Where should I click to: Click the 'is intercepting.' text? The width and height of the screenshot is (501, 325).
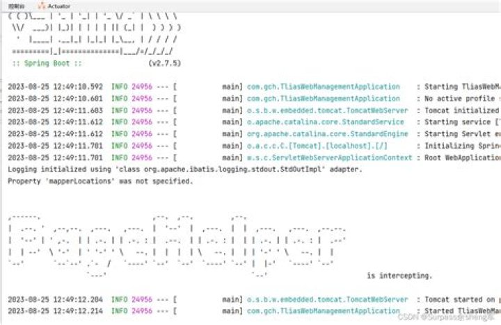pos(399,276)
